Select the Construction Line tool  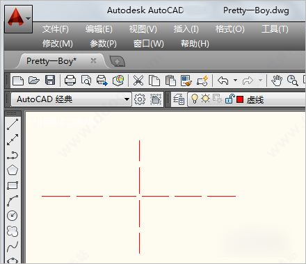(13, 140)
